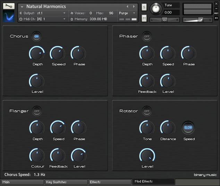Enable the Phaser effect
The height and width of the screenshot is (186, 220).
tap(147, 36)
